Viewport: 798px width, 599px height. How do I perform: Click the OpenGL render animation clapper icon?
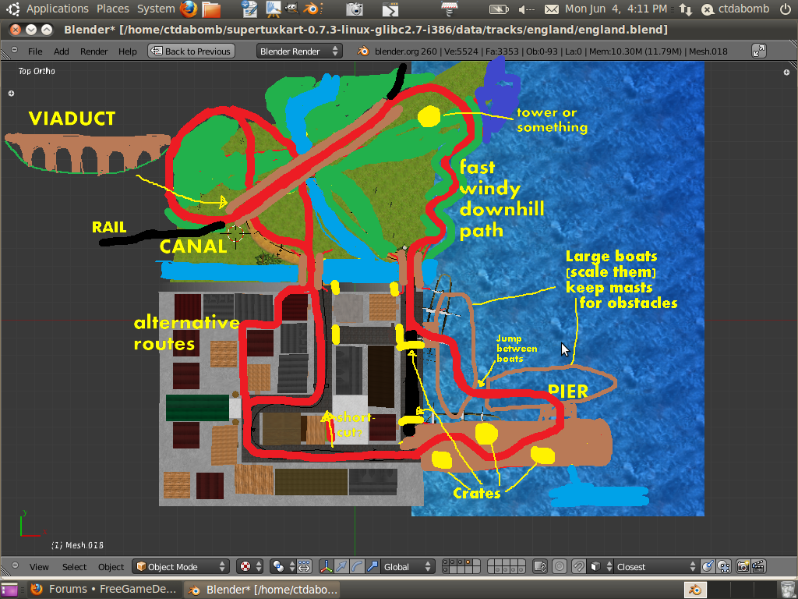(x=758, y=567)
